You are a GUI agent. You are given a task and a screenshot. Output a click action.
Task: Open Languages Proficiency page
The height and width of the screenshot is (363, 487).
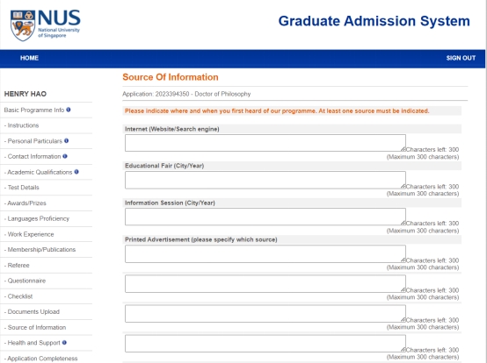click(37, 218)
